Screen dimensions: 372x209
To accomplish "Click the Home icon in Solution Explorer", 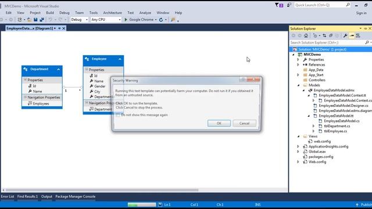I will click(306, 35).
